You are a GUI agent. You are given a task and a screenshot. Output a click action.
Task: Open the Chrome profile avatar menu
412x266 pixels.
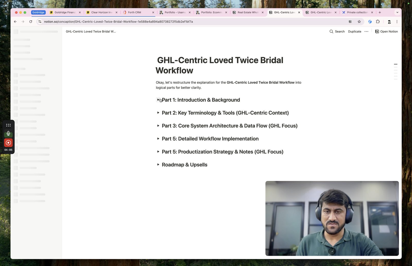tap(389, 22)
